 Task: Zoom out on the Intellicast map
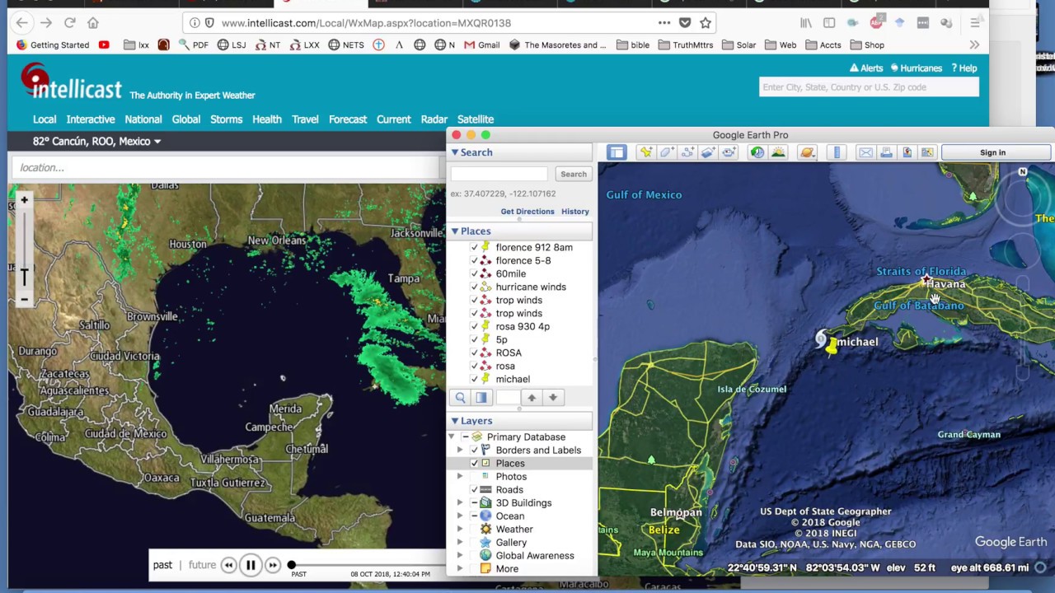pyautogui.click(x=25, y=299)
